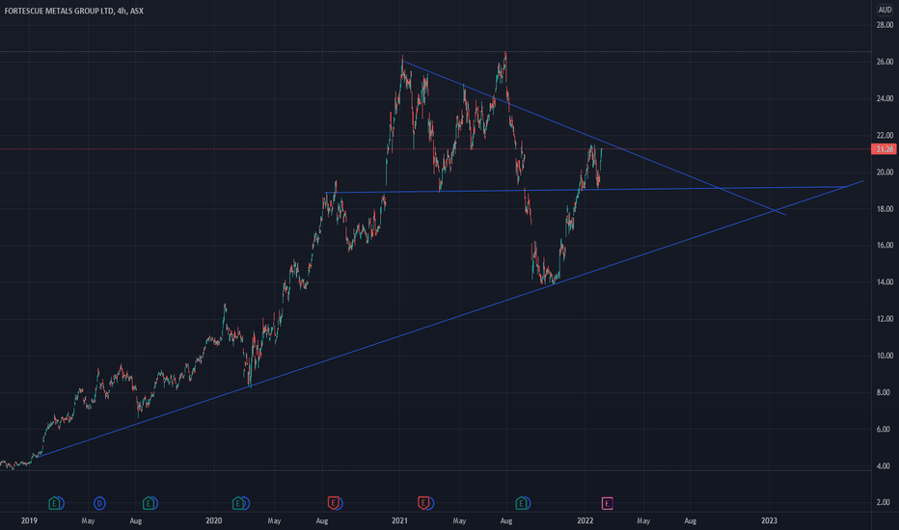Click the 2022 time axis label
Viewport: 899px width, 530px height.
pyautogui.click(x=586, y=520)
